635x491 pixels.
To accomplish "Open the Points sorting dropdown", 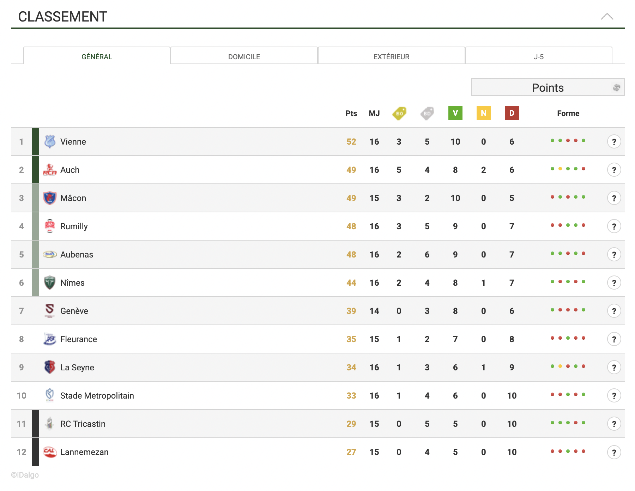I will pos(548,87).
